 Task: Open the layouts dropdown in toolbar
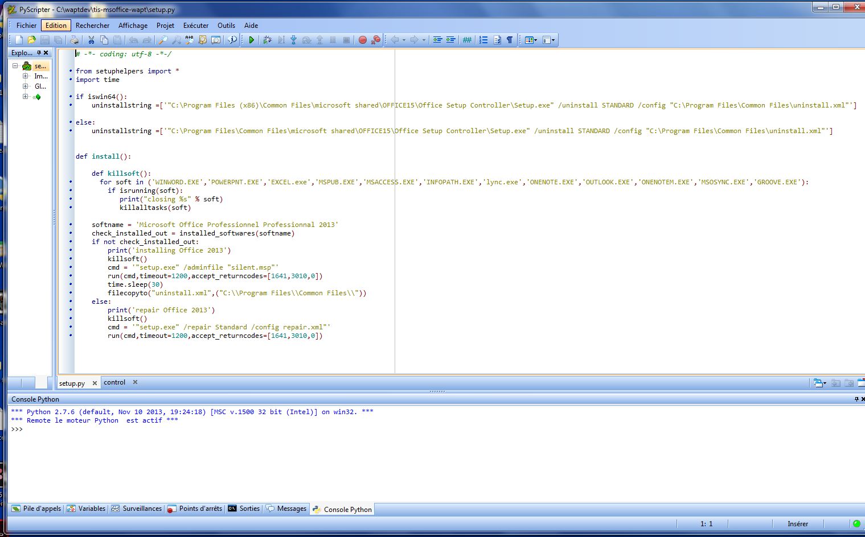coord(531,40)
